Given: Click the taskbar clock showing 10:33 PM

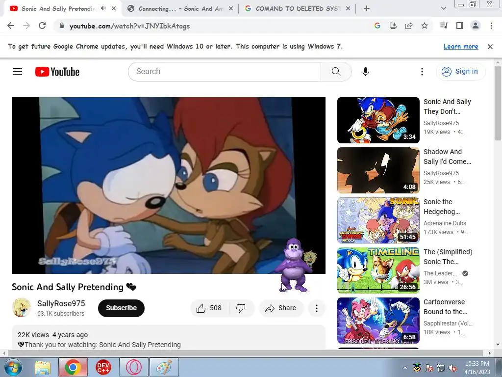Looking at the screenshot, I should click(x=477, y=368).
